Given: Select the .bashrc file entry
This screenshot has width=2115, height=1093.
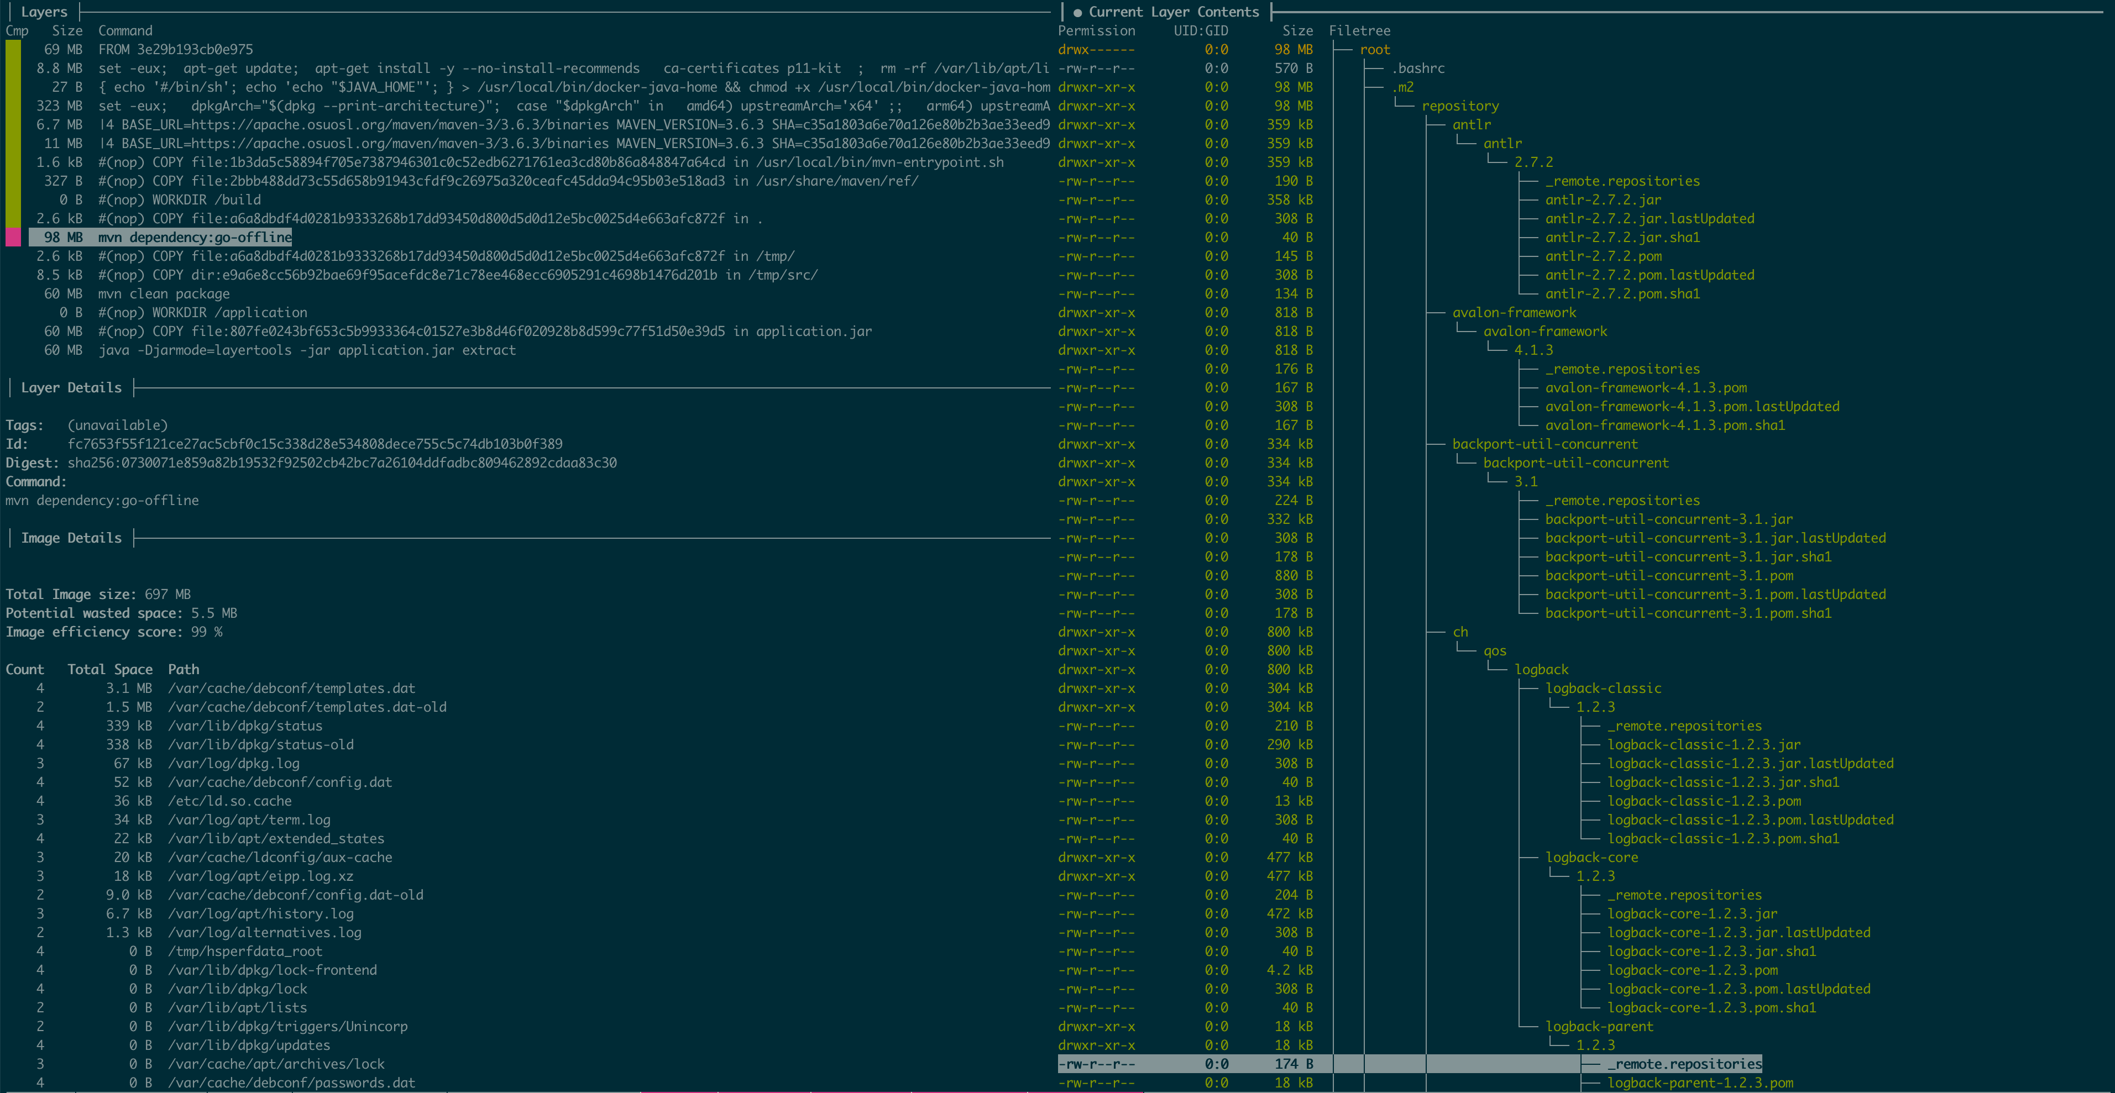Looking at the screenshot, I should tap(1418, 68).
